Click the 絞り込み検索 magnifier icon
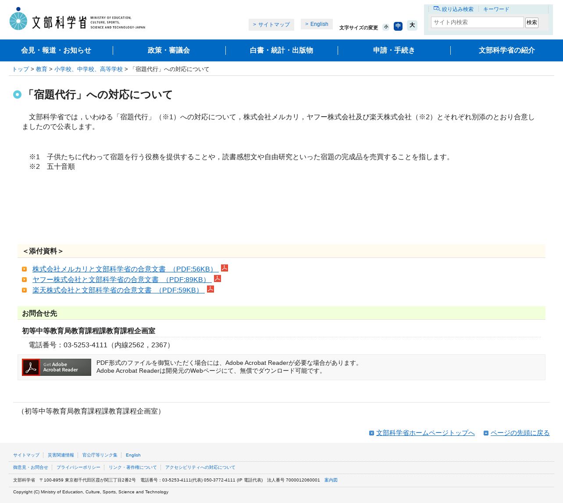 (x=437, y=9)
